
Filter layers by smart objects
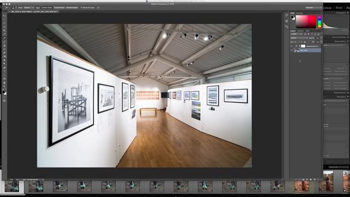click(318, 34)
